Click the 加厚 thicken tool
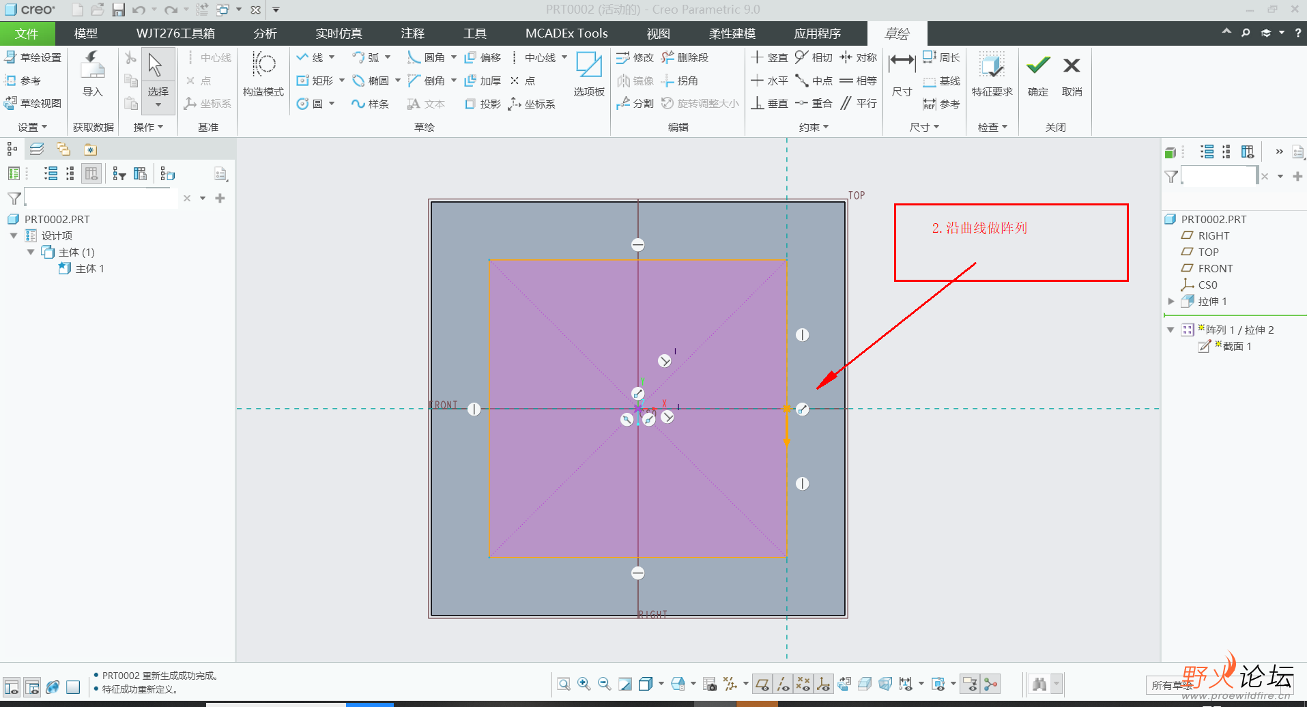Image resolution: width=1307 pixels, height=707 pixels. coord(483,81)
